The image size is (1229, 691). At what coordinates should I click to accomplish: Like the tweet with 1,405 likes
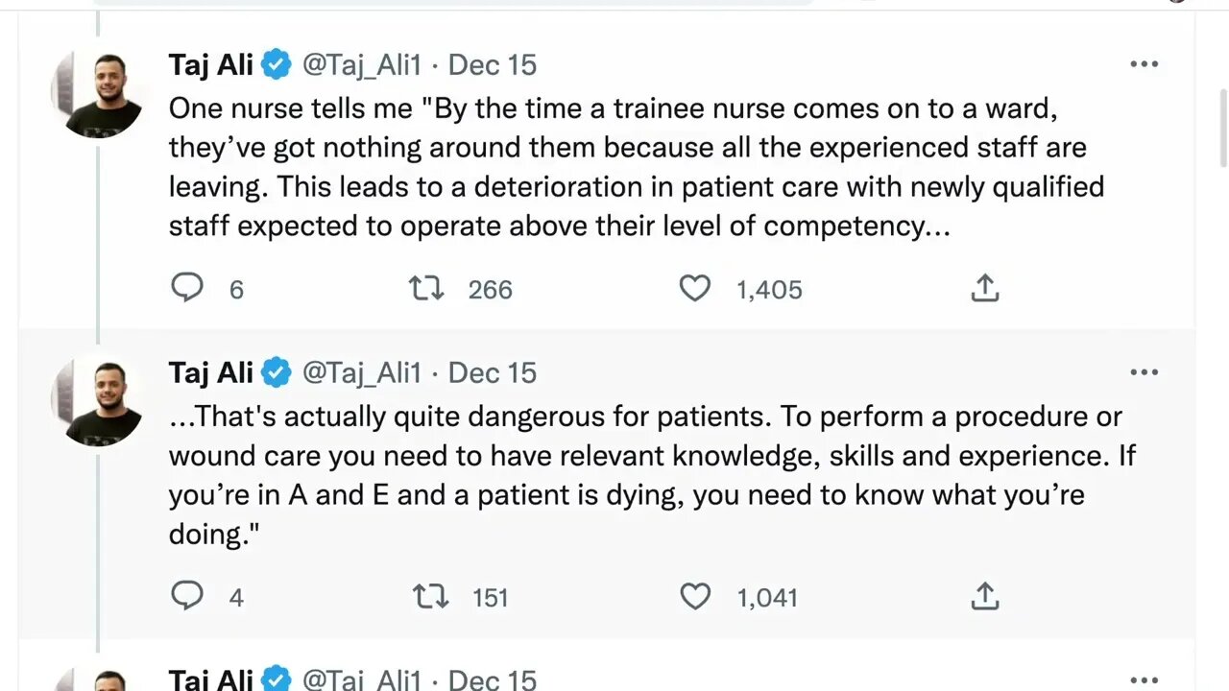[x=694, y=288]
